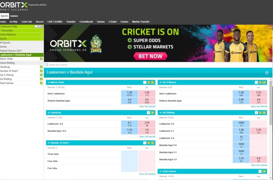Collapse the Handicap market panel

pos(49,113)
